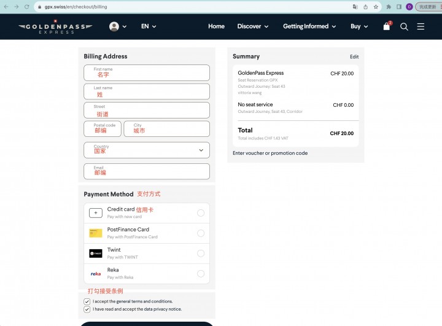This screenshot has width=442, height=326.
Task: Click the search magnifier icon
Action: 404,26
